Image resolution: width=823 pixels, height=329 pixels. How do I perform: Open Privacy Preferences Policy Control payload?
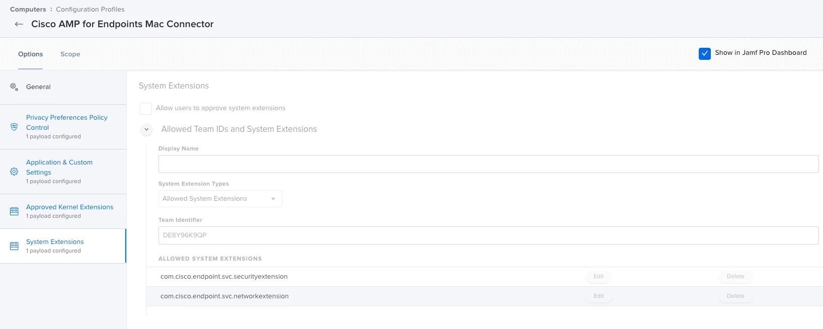(x=63, y=127)
